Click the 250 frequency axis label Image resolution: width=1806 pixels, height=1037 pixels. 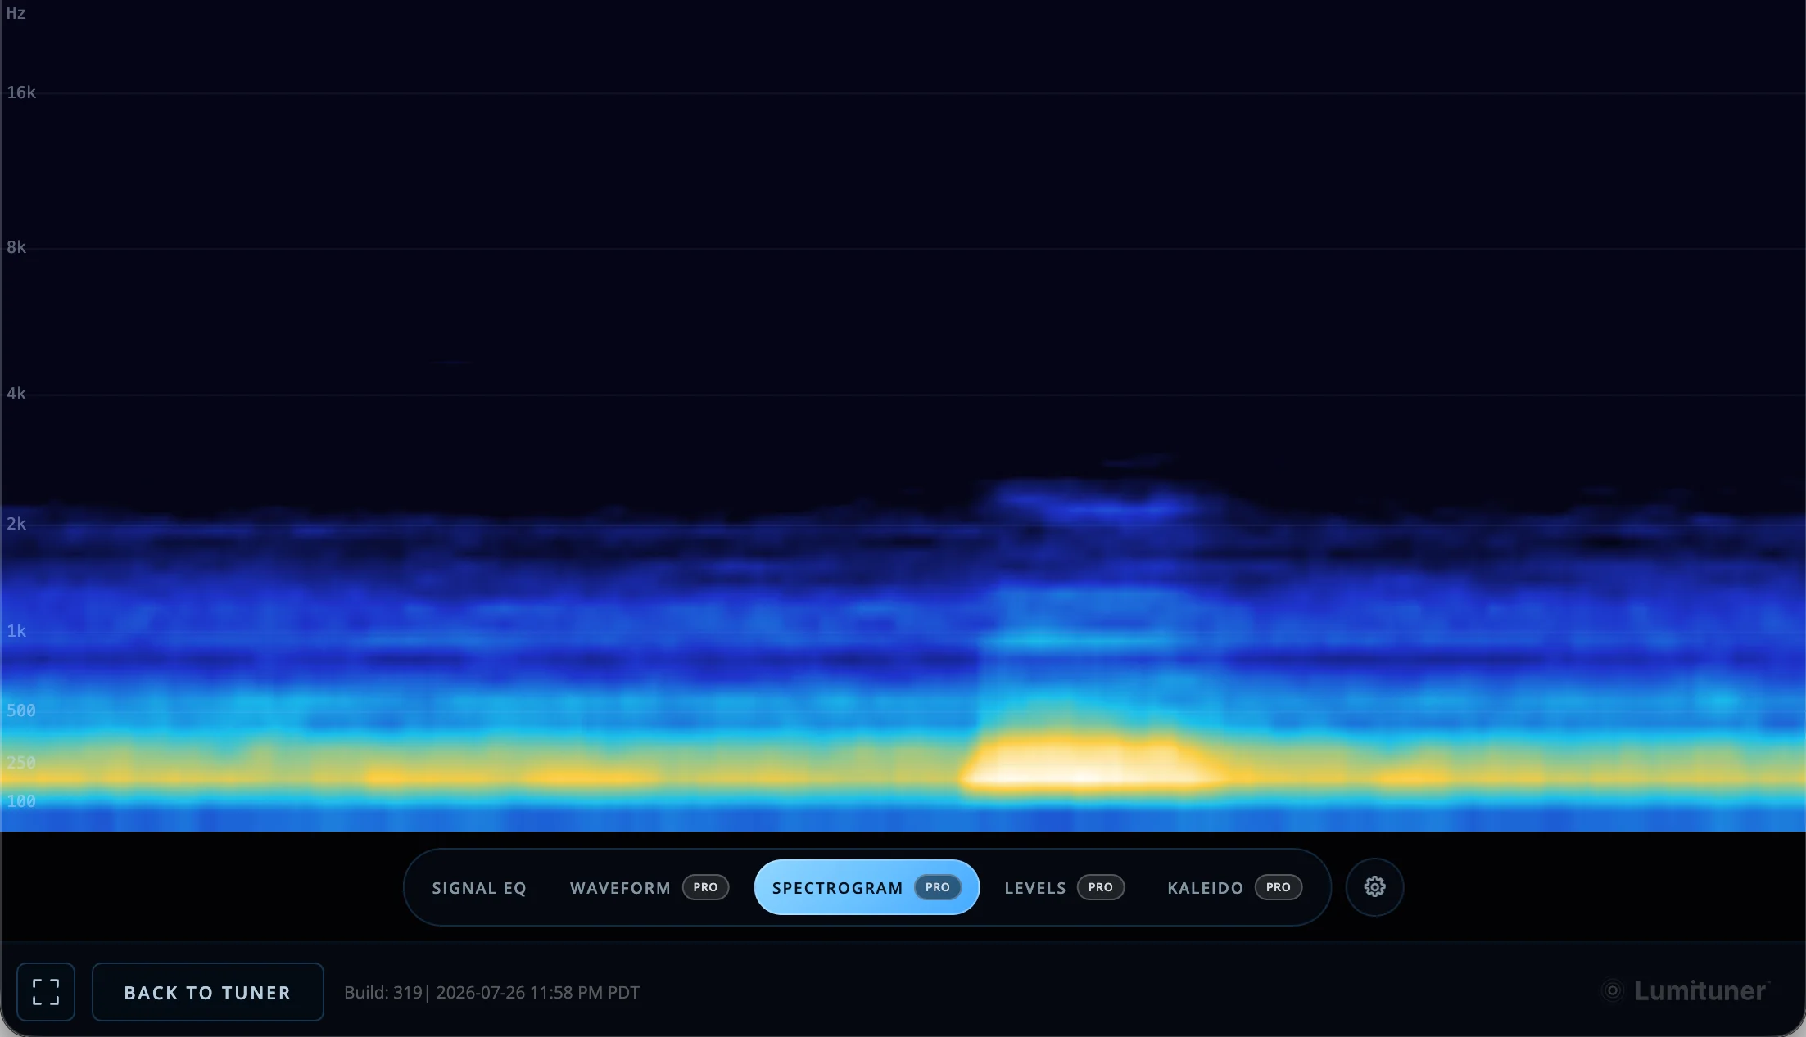[21, 763]
